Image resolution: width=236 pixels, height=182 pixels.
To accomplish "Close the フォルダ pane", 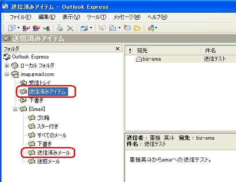I will point(118,49).
